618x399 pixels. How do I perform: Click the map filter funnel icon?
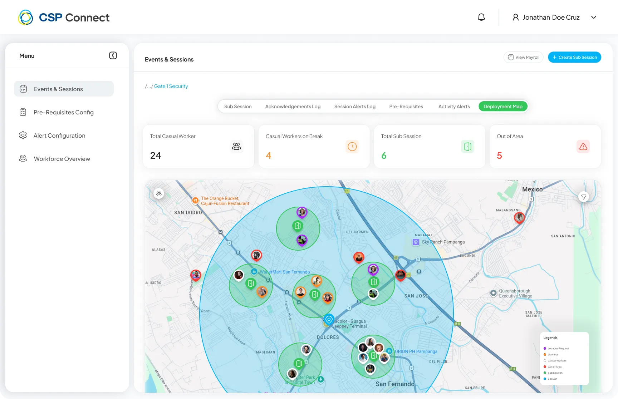584,197
